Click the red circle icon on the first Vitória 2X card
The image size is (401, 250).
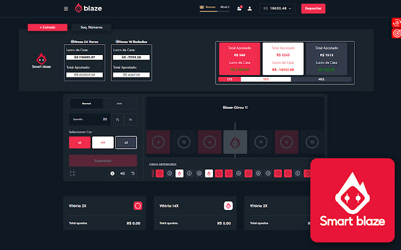(x=138, y=206)
